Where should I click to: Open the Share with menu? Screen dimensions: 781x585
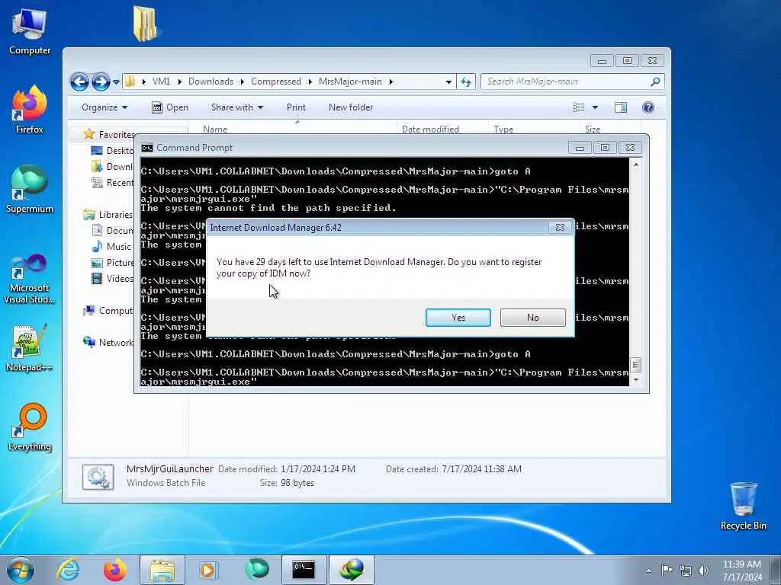[x=237, y=107]
